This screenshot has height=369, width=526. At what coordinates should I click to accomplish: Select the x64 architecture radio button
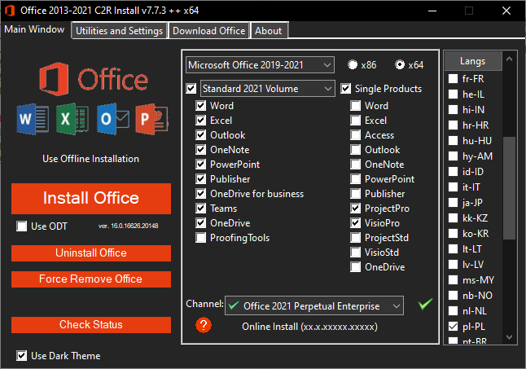(x=400, y=64)
